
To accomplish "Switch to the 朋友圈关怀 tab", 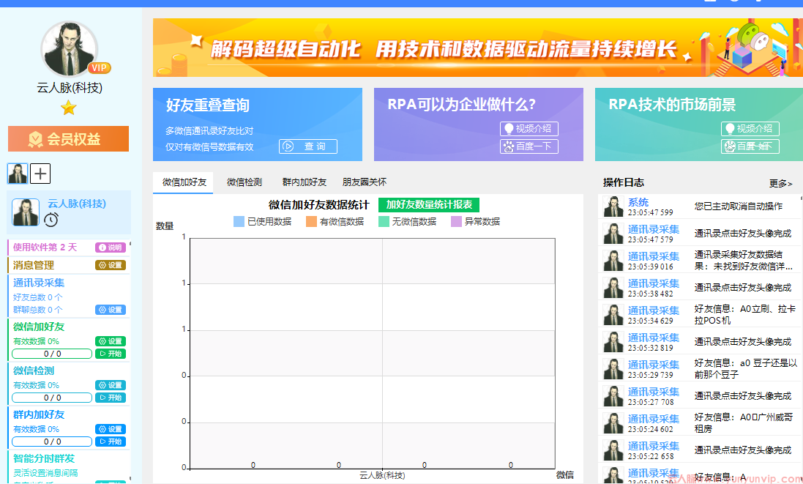I will [365, 182].
